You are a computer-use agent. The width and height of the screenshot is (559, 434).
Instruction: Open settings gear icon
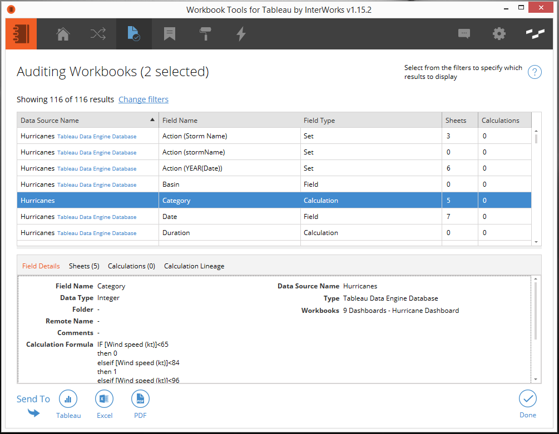499,34
